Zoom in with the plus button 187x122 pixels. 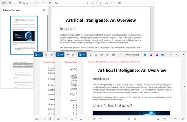tap(88, 3)
